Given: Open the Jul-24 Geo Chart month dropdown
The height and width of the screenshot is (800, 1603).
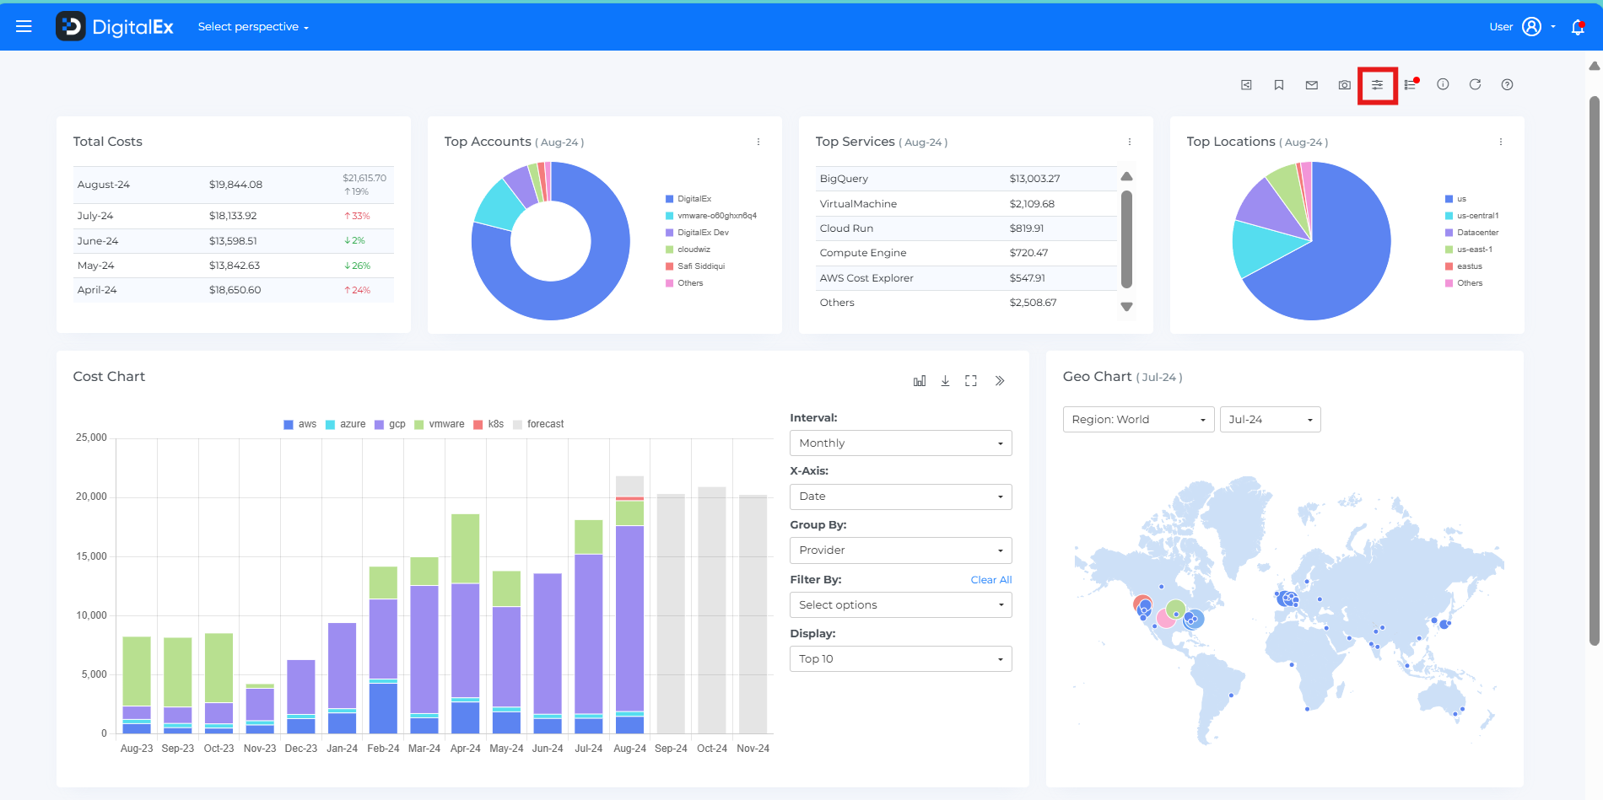Looking at the screenshot, I should point(1270,420).
